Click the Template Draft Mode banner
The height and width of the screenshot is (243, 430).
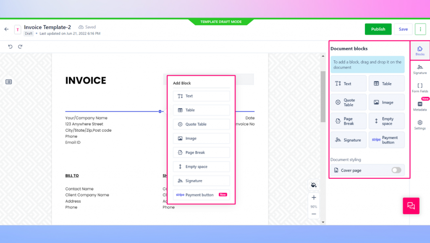[x=222, y=21]
